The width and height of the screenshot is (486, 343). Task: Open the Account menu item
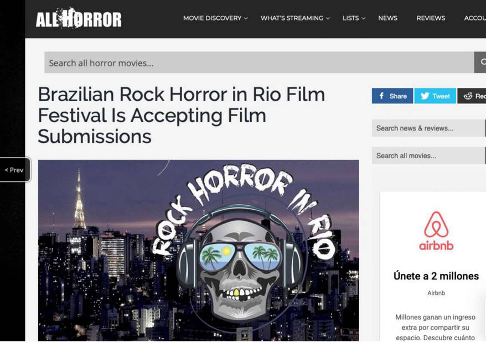point(475,18)
